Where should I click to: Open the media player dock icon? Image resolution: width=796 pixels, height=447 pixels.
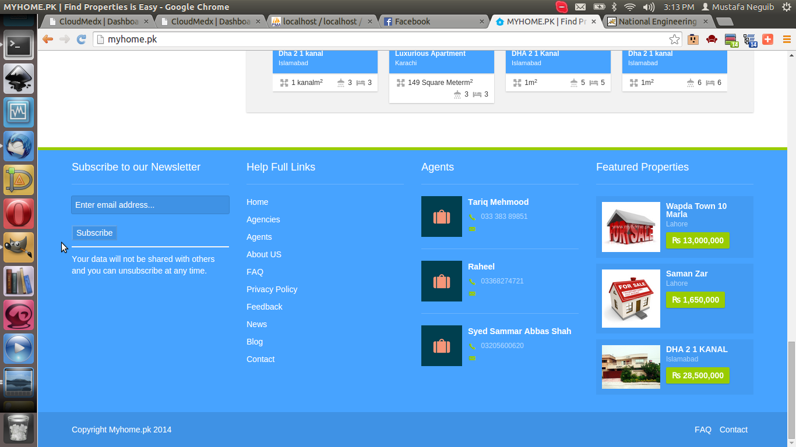tap(19, 349)
